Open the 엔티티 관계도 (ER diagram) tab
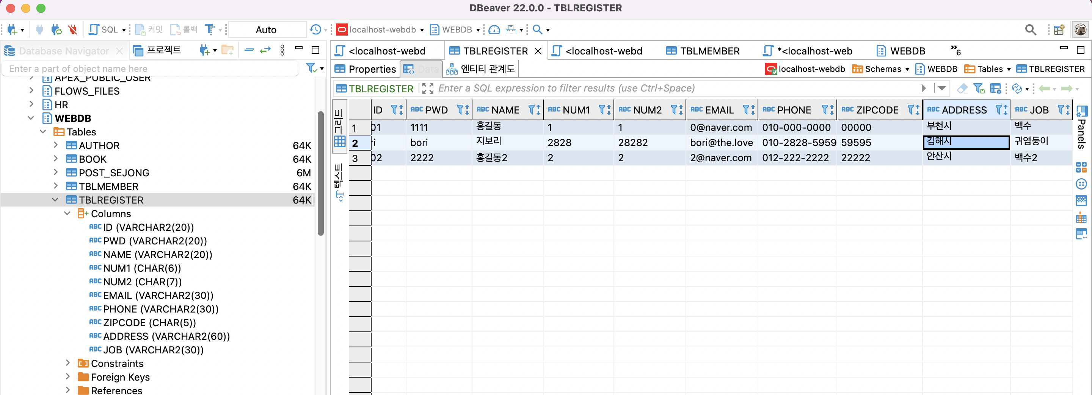This screenshot has width=1092, height=395. pyautogui.click(x=481, y=69)
